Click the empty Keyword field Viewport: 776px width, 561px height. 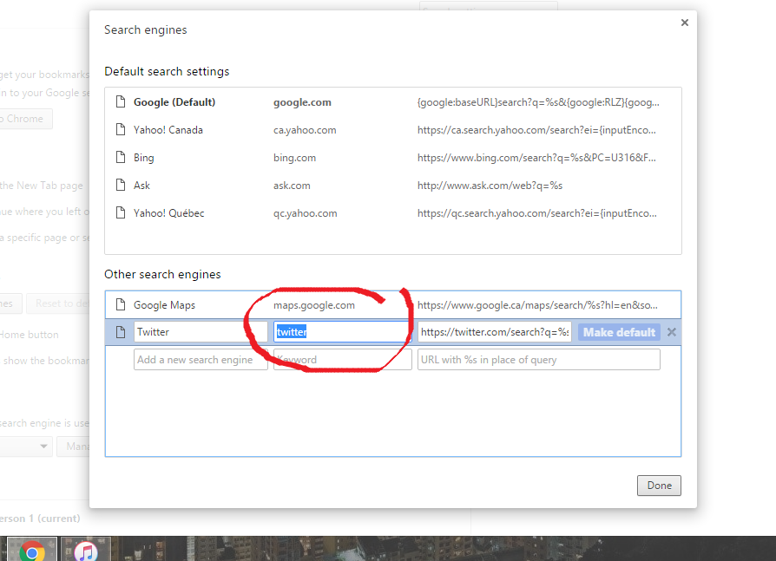[x=343, y=359]
